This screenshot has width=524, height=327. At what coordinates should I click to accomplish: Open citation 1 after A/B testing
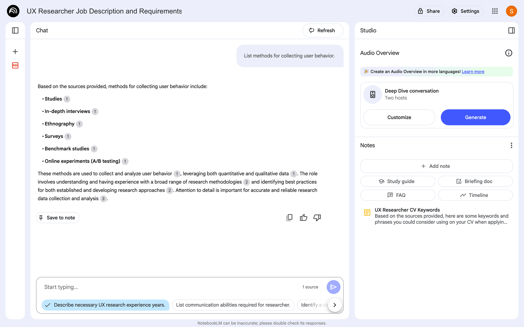125,161
